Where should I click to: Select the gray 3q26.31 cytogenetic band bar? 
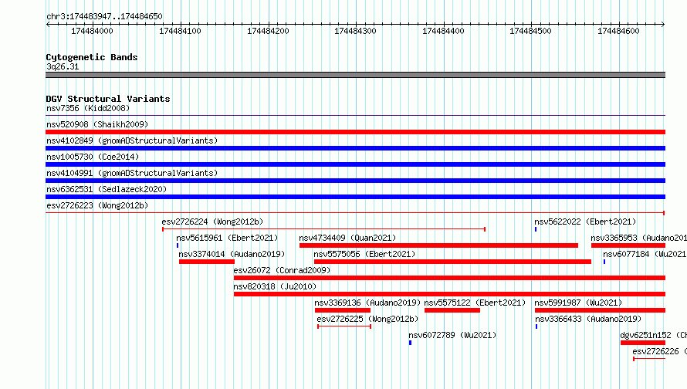pos(355,75)
